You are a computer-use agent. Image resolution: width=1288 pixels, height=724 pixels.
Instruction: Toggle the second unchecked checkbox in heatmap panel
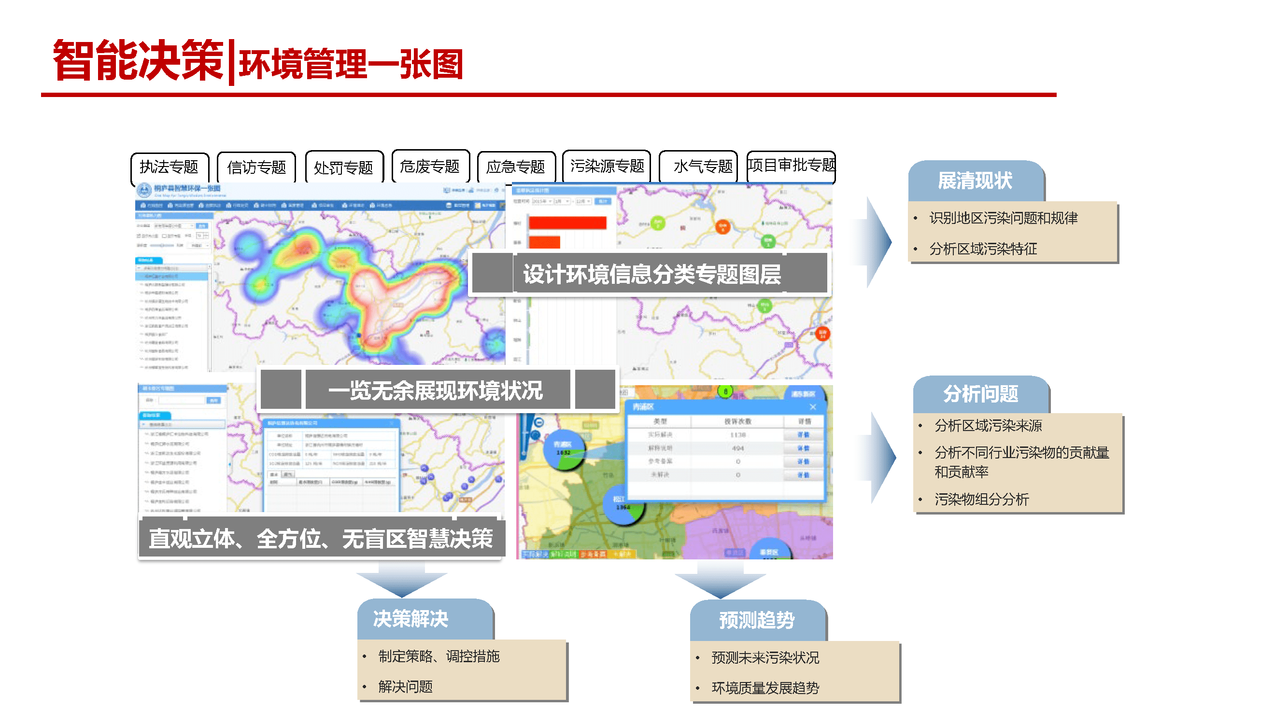(x=165, y=236)
